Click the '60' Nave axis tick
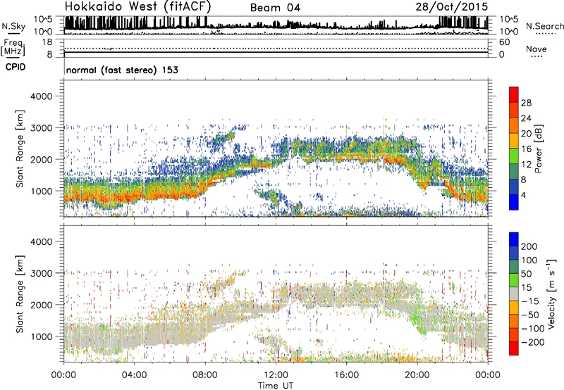Viewport: 564px width, 390px height. (504, 42)
